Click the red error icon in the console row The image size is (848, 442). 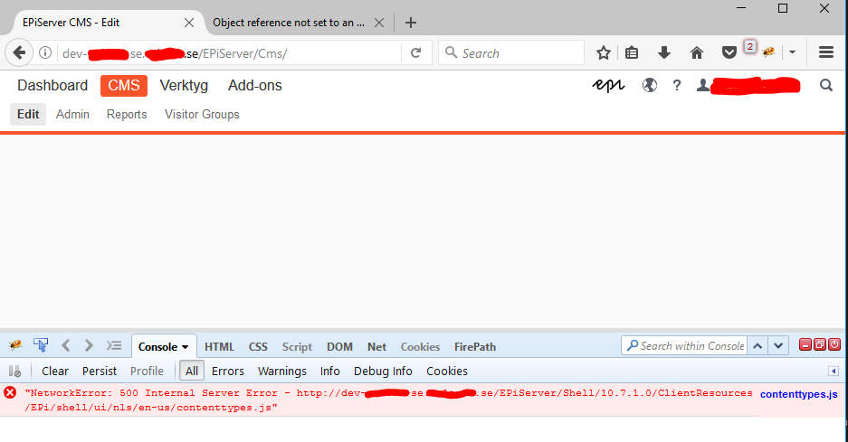pos(10,393)
